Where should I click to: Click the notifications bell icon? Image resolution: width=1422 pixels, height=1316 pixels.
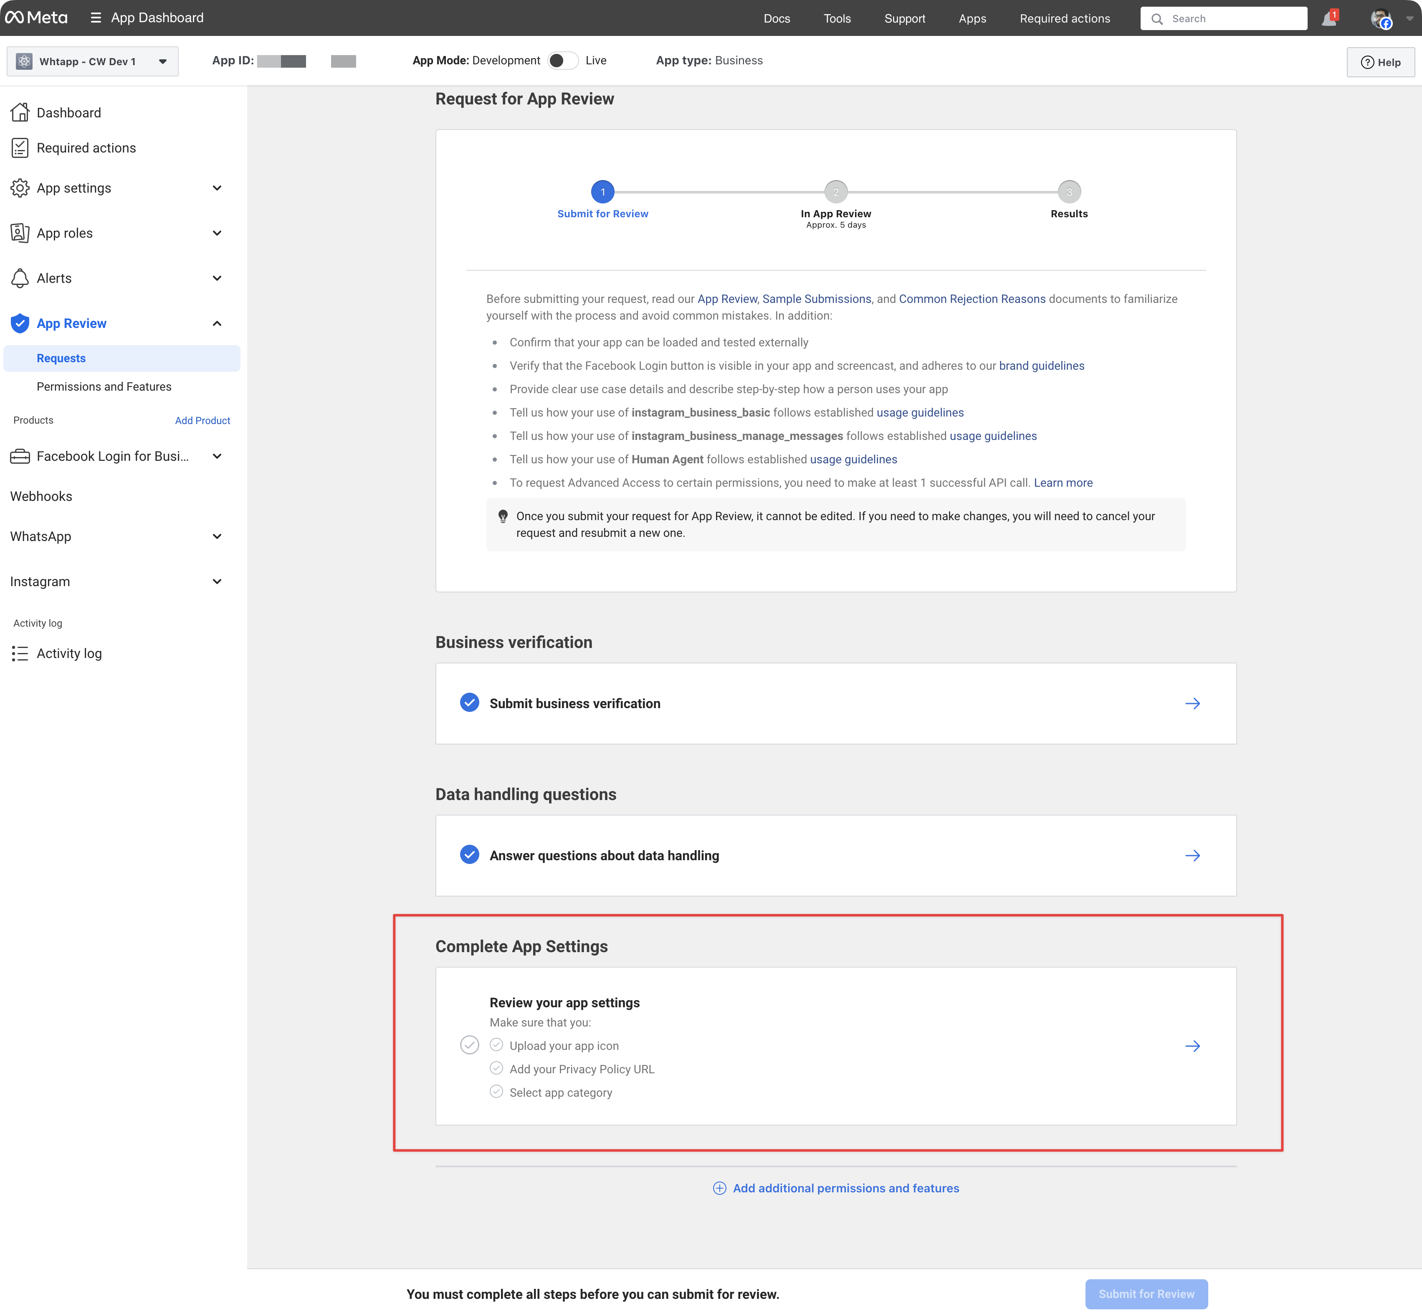click(1329, 19)
